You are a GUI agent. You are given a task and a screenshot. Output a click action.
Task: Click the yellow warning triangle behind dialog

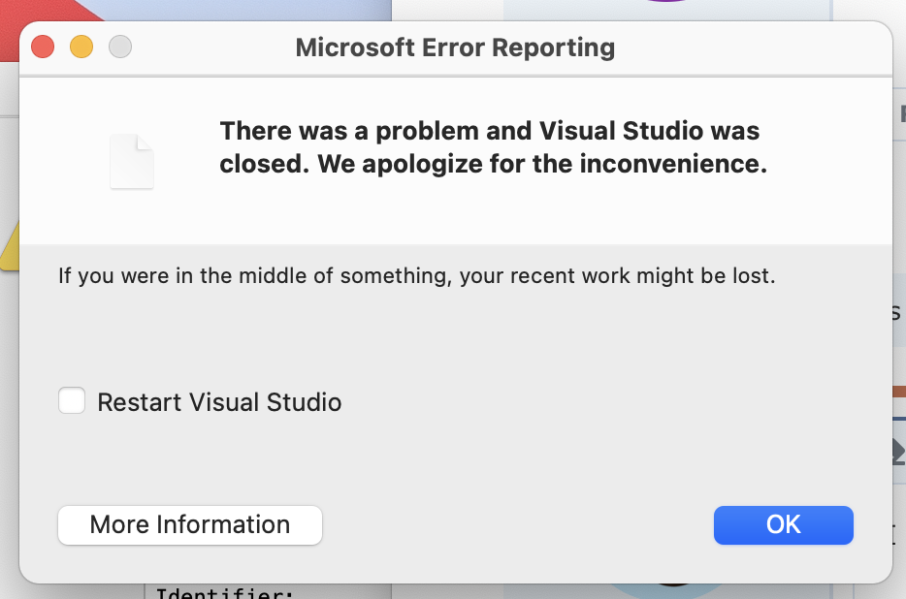[10, 247]
